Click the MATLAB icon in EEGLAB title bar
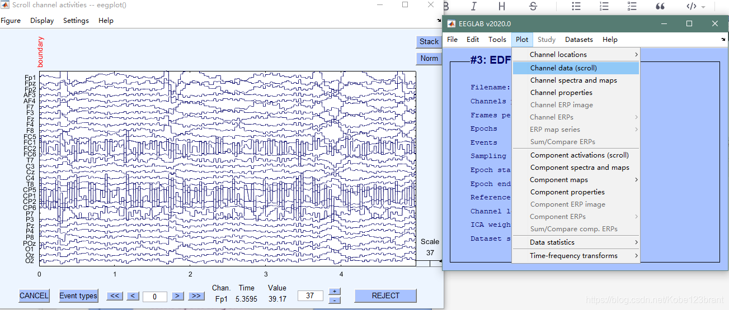 pos(452,24)
